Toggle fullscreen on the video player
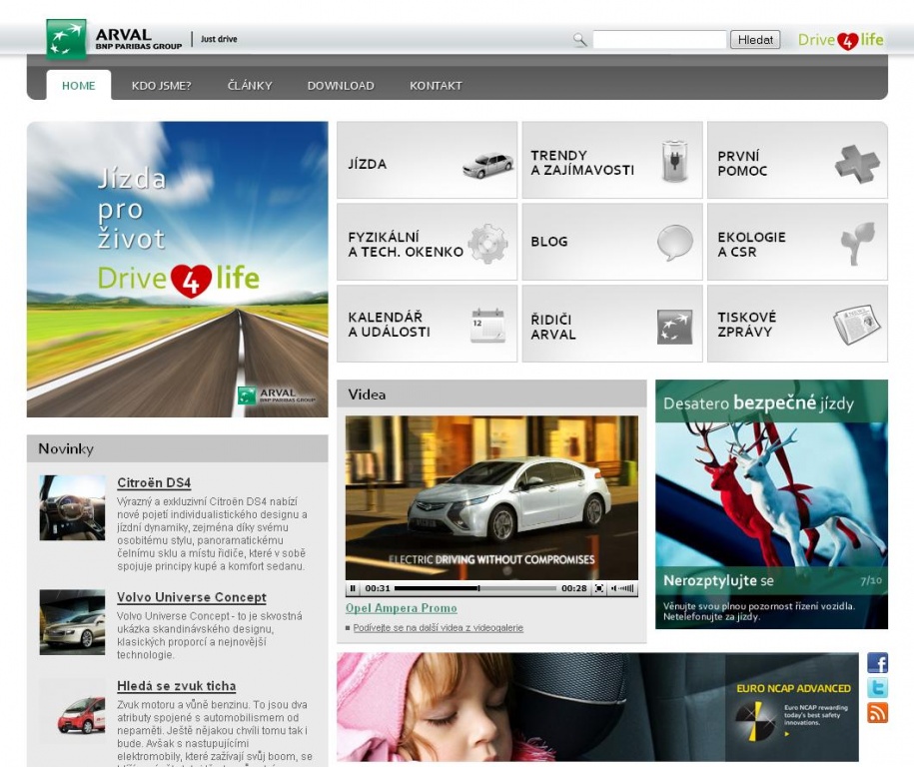 tap(598, 588)
